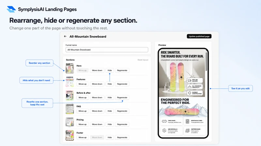Click the preview pane scrollbar
Image resolution: width=261 pixels, height=146 pixels.
point(207,61)
